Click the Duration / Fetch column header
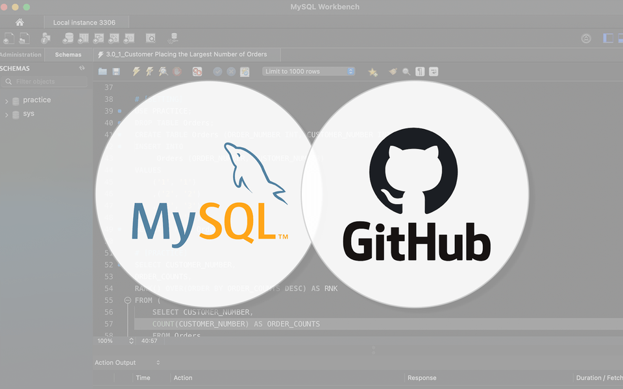The width and height of the screenshot is (623, 389). (599, 378)
